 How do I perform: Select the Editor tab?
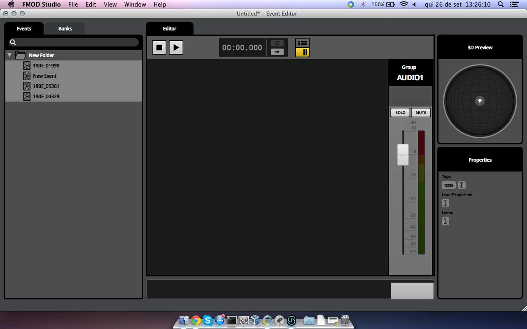pos(170,29)
